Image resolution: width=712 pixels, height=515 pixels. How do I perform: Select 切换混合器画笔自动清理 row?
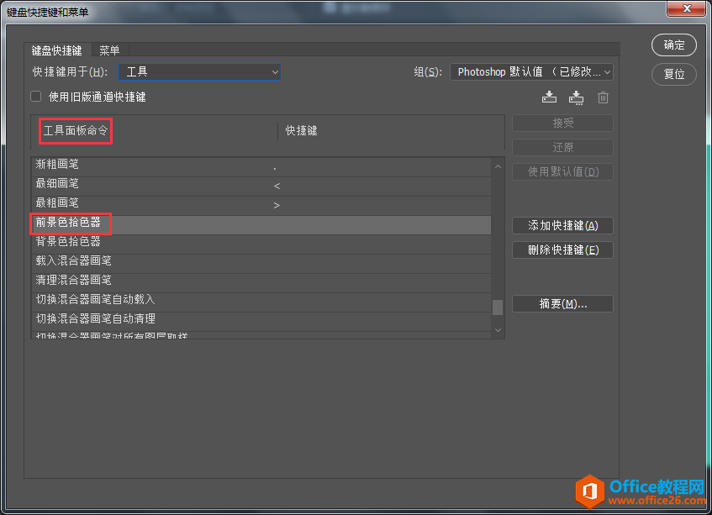[261, 322]
